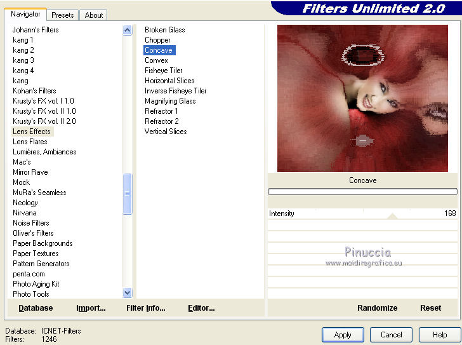Choose the Refractor 1 filter
This screenshot has height=345, width=462.
pyautogui.click(x=161, y=111)
